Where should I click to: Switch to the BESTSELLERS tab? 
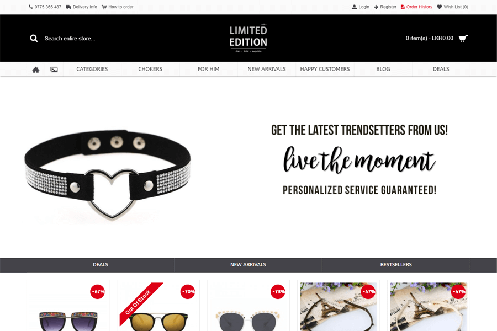pos(396,265)
